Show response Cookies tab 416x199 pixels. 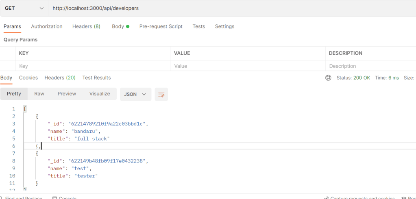[28, 78]
